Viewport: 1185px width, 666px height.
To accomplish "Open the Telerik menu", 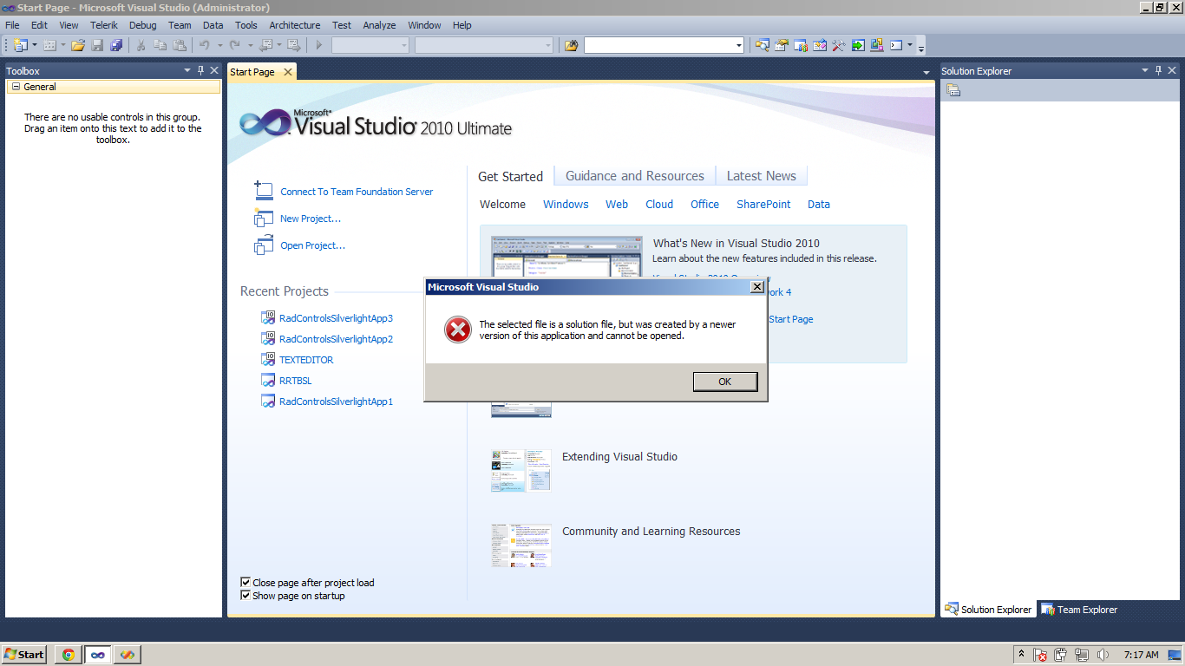I will pyautogui.click(x=104, y=25).
